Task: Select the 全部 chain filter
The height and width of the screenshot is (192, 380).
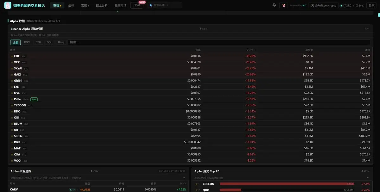Action: pos(16,42)
